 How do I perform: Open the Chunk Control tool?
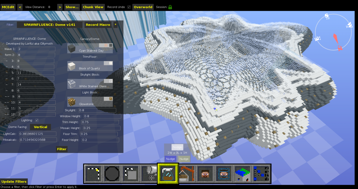pos(242,173)
